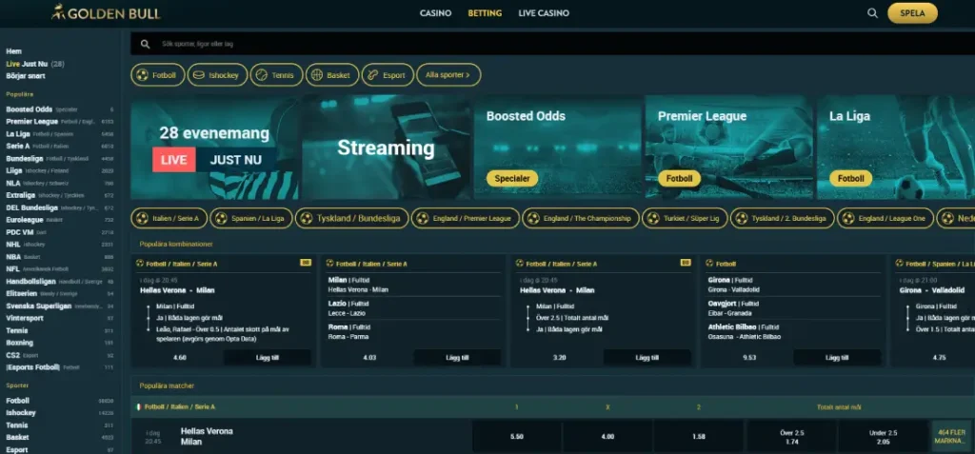Open the Italien / Serie A league chip

point(169,218)
